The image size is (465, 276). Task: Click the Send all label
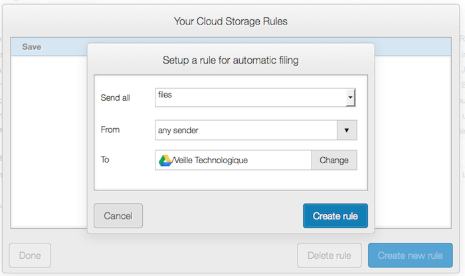tap(116, 98)
